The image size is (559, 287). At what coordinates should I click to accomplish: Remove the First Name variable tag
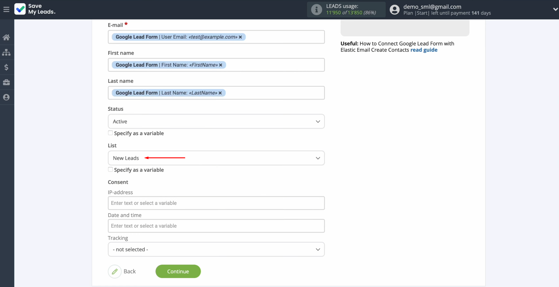221,65
